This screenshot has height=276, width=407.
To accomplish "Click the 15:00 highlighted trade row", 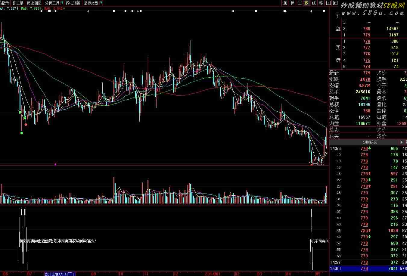I will point(368,268).
